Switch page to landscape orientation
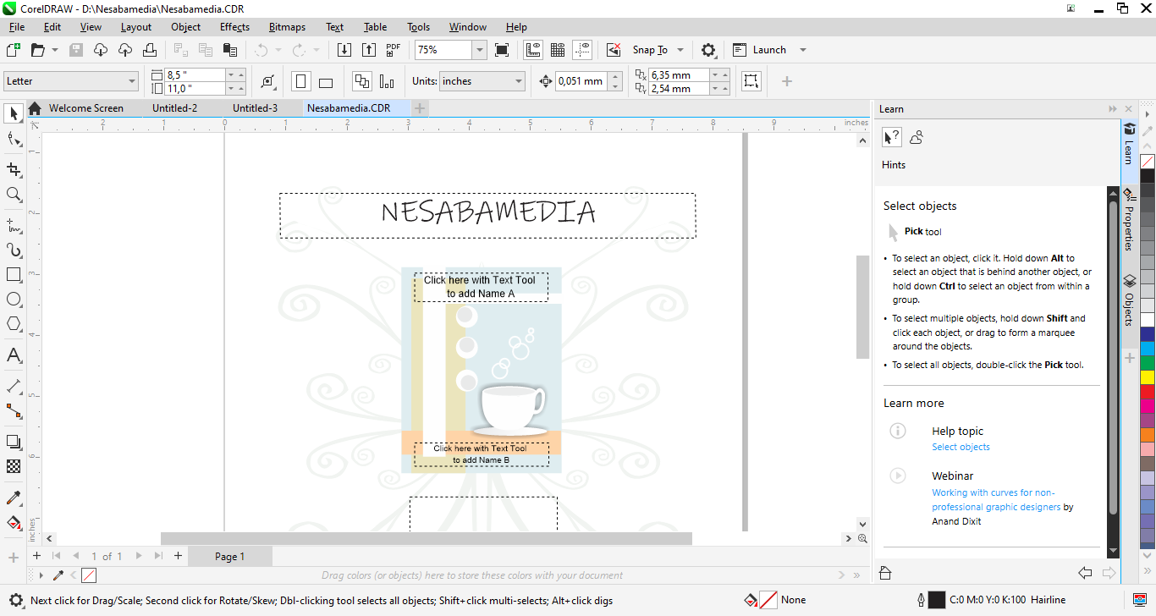The image size is (1156, 616). pyautogui.click(x=326, y=81)
